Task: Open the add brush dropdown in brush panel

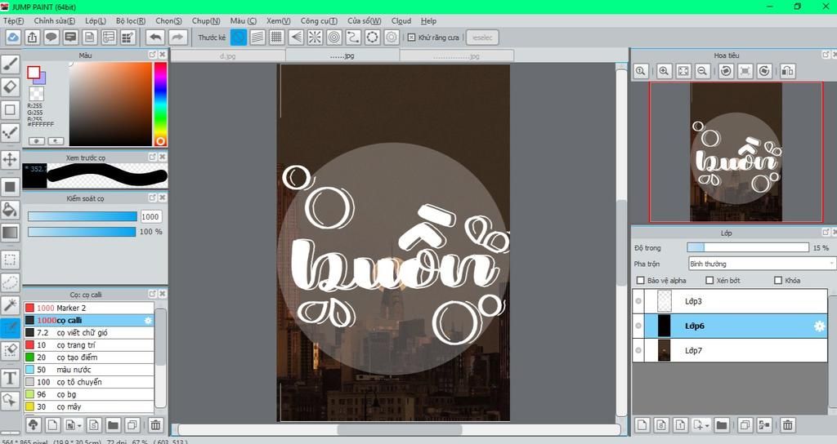Action: pyautogui.click(x=79, y=425)
